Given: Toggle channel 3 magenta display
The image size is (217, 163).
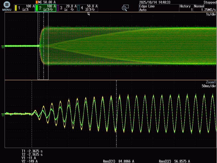Looking at the screenshot, I should pyautogui.click(x=67, y=8).
